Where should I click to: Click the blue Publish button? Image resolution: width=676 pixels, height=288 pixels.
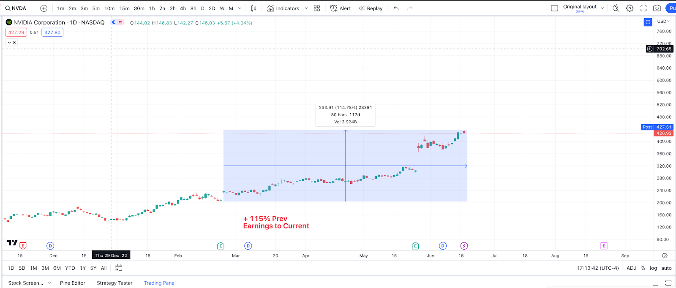click(671, 8)
